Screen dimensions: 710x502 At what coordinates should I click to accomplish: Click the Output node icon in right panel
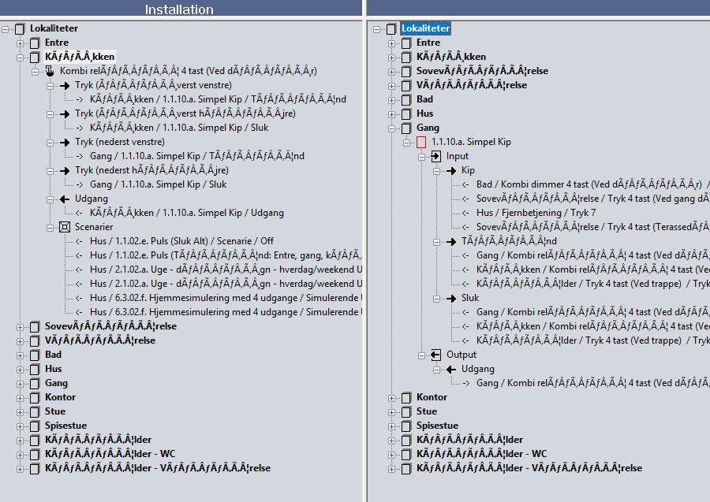coord(435,355)
